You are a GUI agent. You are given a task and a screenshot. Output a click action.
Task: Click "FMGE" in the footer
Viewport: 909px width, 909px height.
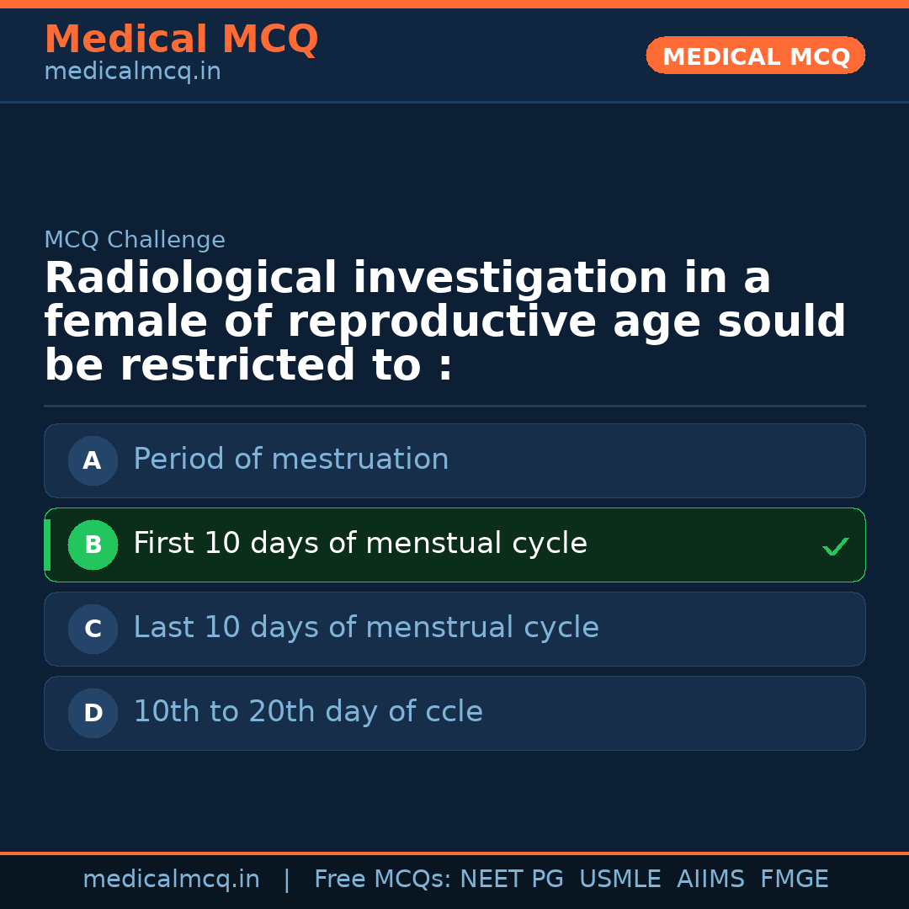tap(794, 880)
